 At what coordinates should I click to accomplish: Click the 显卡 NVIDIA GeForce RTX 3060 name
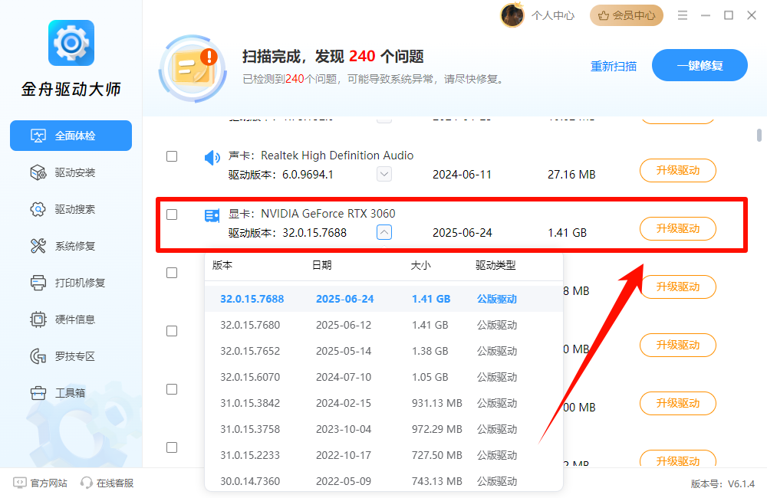[311, 214]
